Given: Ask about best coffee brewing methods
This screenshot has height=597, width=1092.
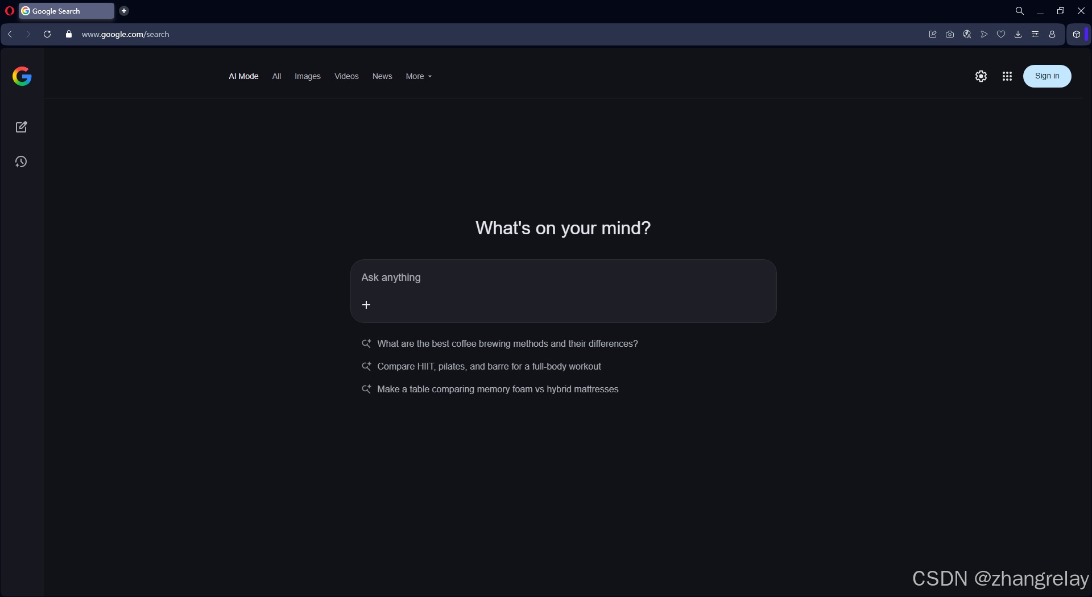Looking at the screenshot, I should (507, 343).
